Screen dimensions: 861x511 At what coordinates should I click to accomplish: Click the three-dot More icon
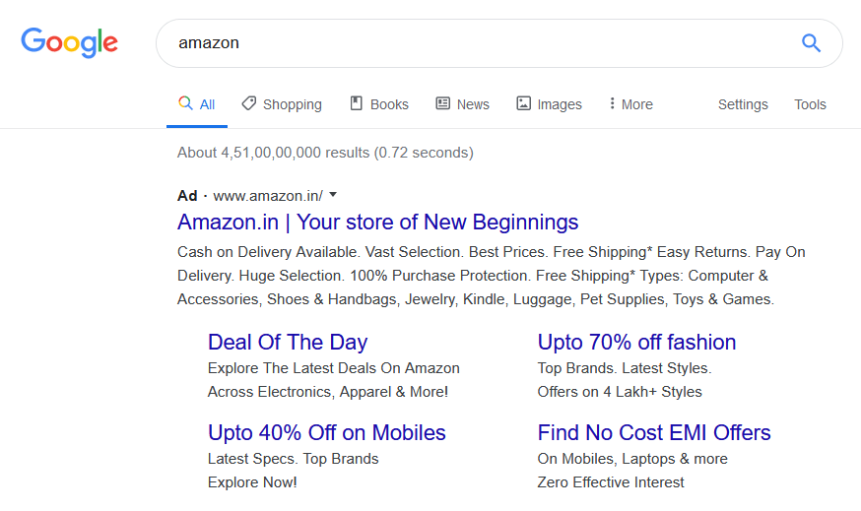612,103
